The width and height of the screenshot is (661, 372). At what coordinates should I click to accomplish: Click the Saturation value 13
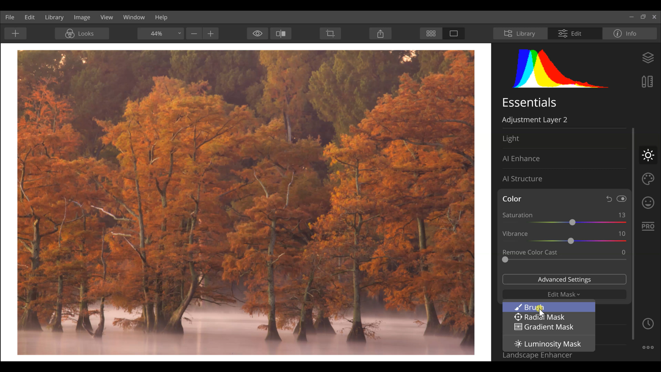[622, 215]
